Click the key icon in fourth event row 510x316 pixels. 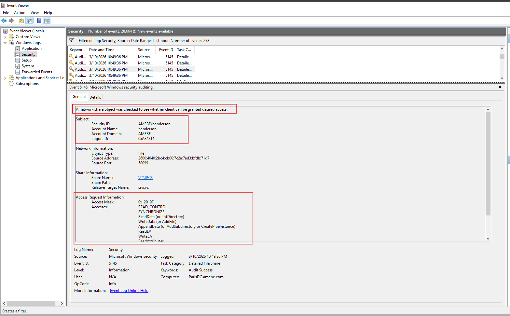tap(72, 76)
